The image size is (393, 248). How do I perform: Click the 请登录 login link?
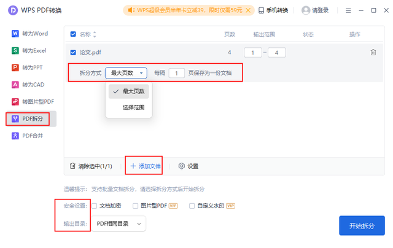point(320,10)
